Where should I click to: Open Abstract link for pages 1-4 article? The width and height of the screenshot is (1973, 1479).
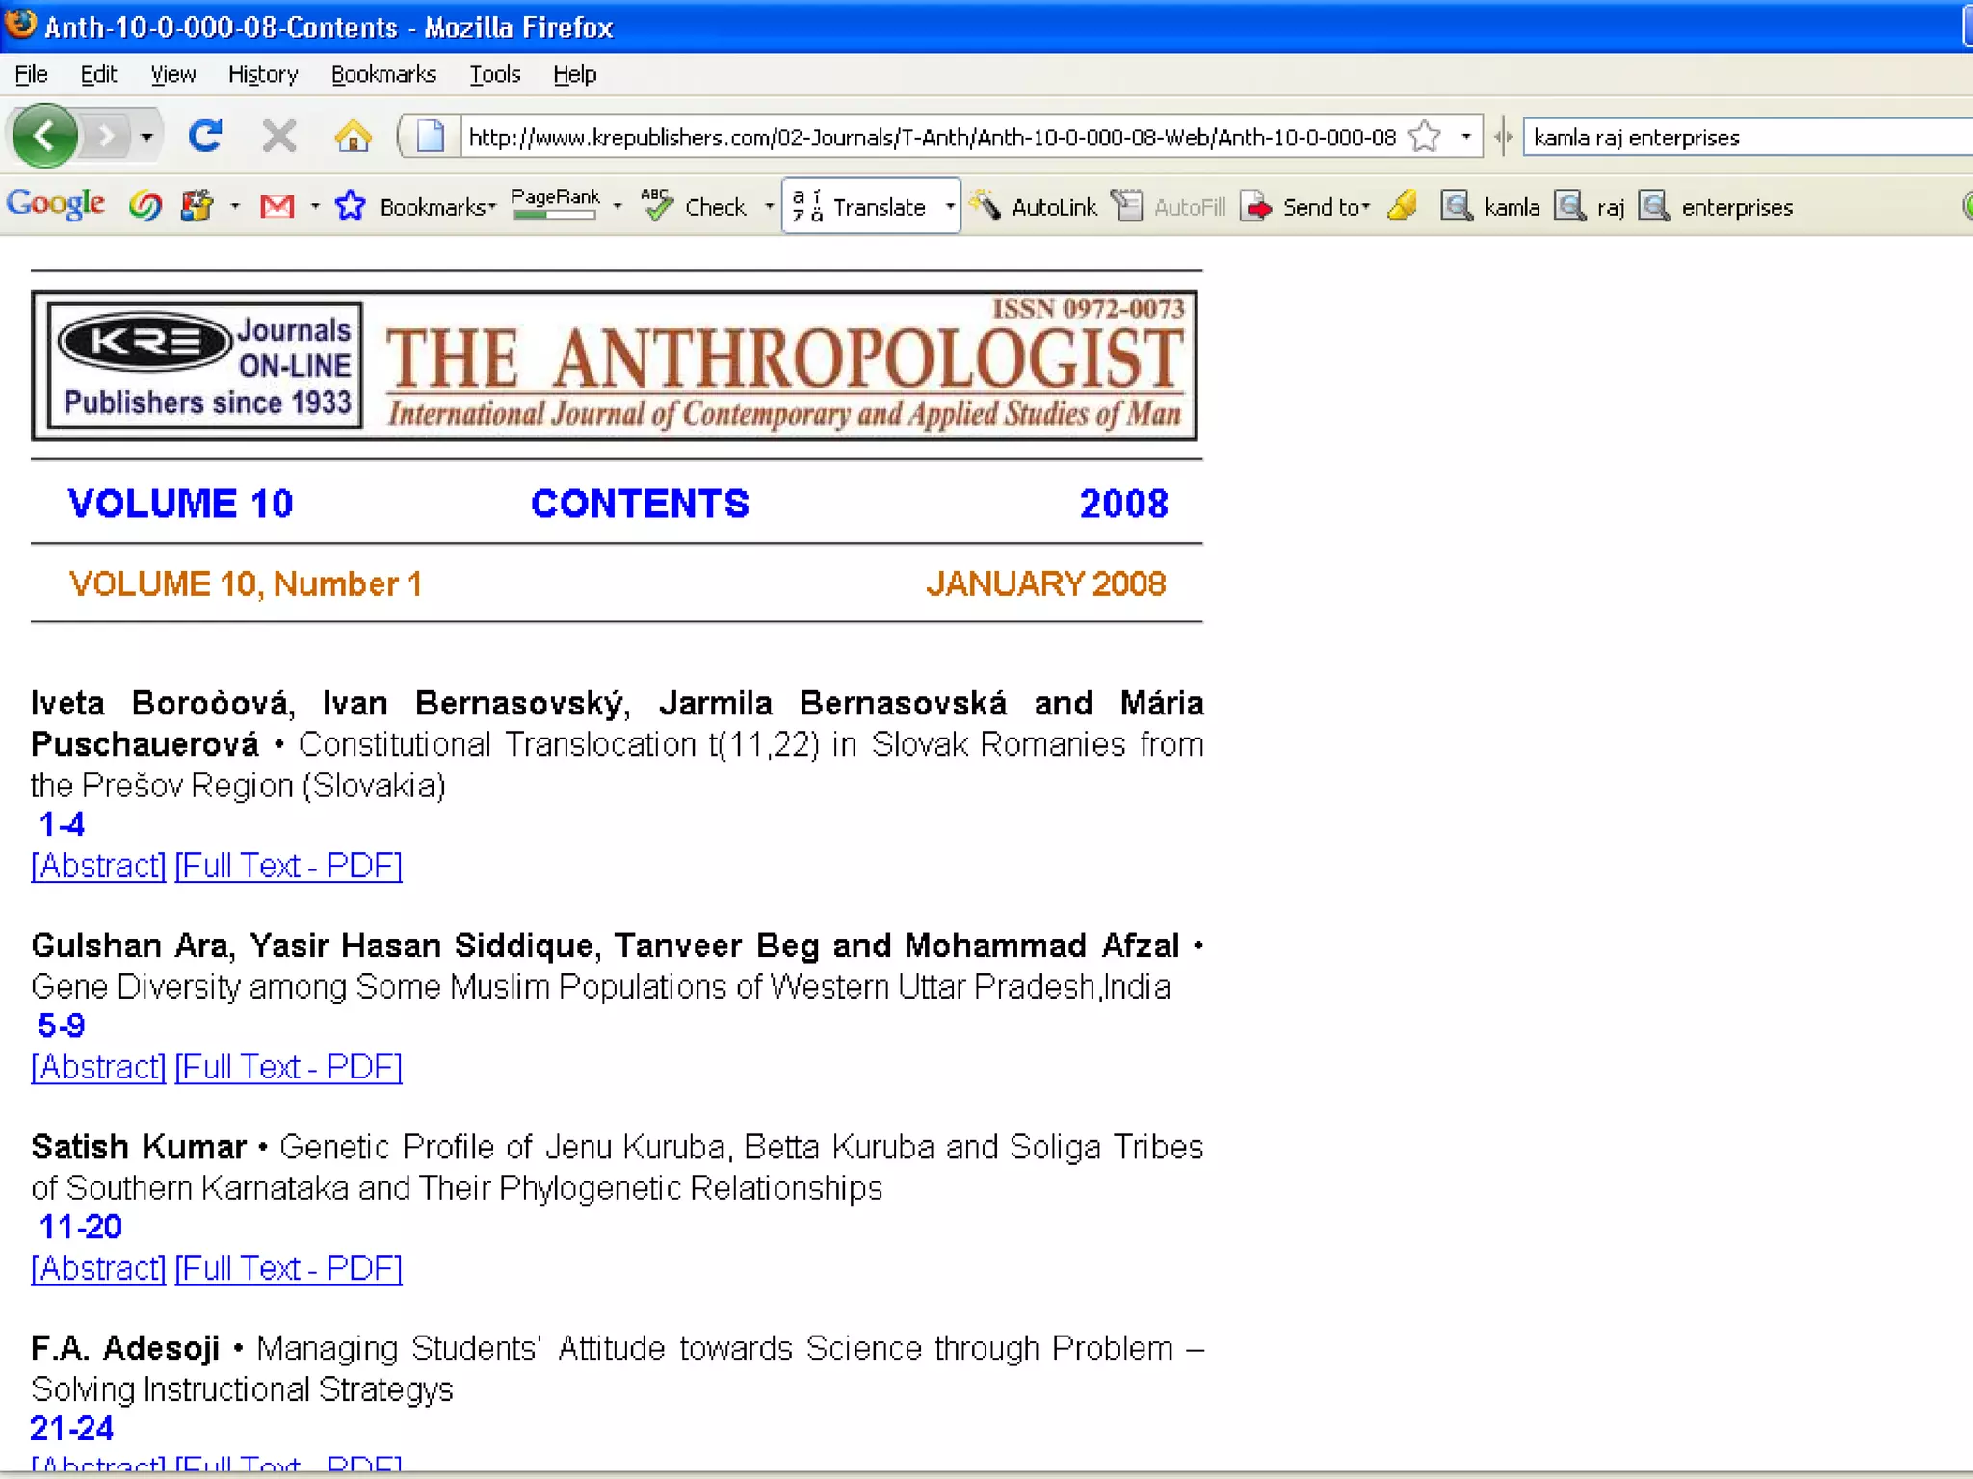(x=98, y=866)
